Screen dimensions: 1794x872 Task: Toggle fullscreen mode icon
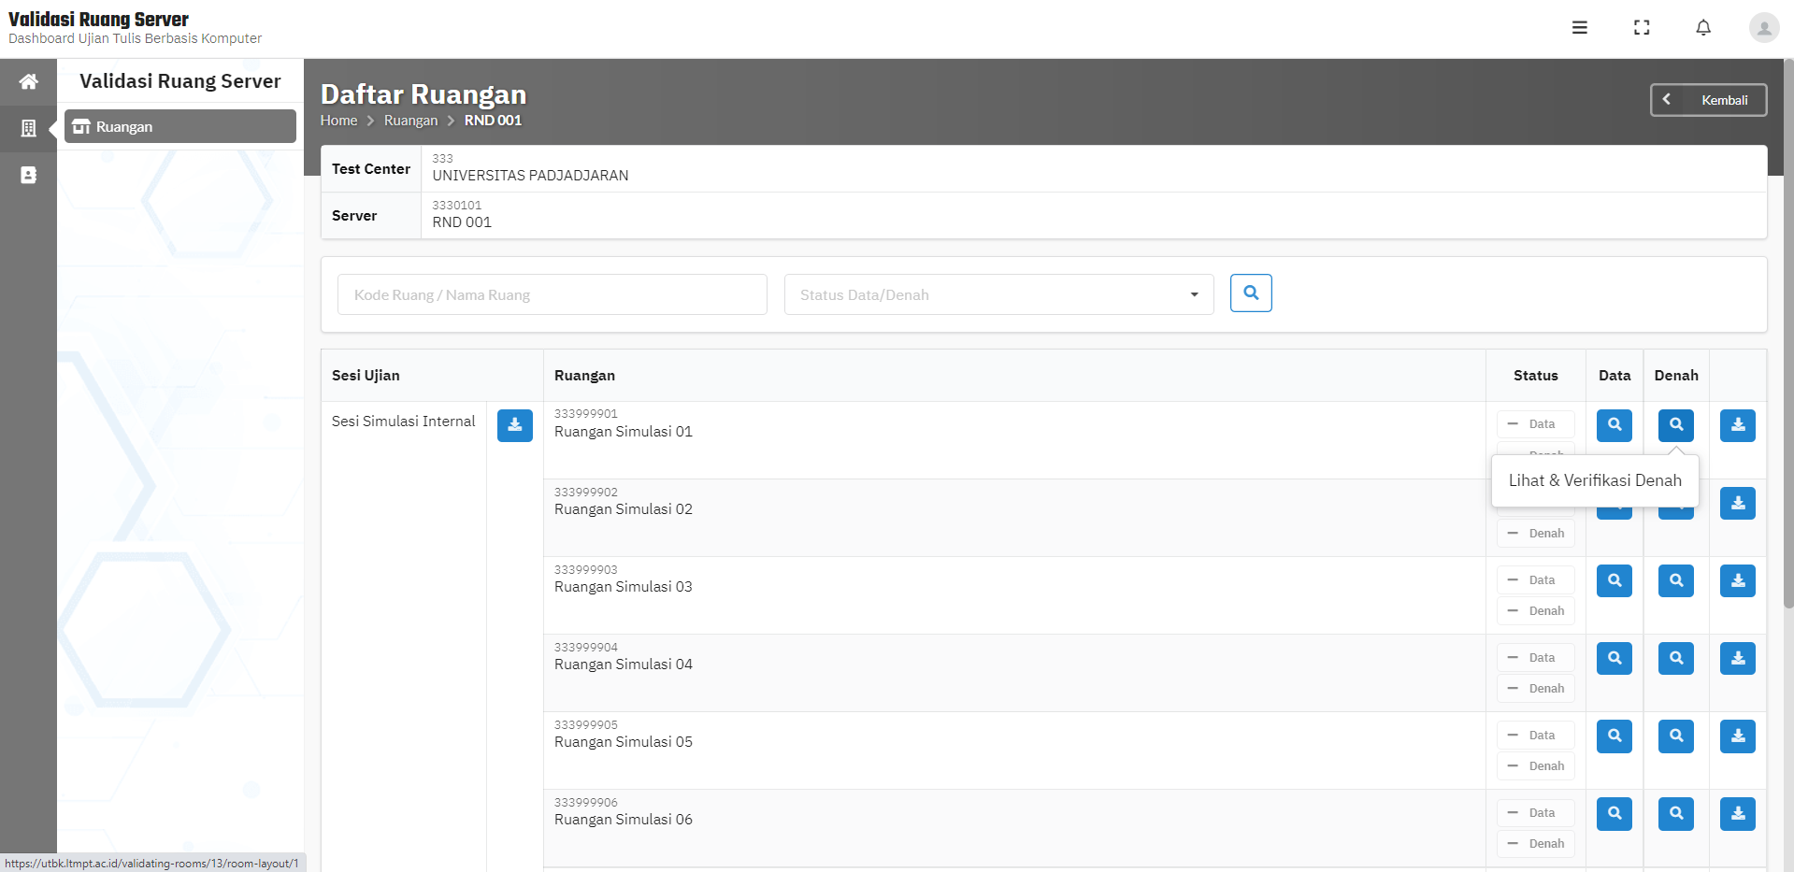tap(1642, 28)
